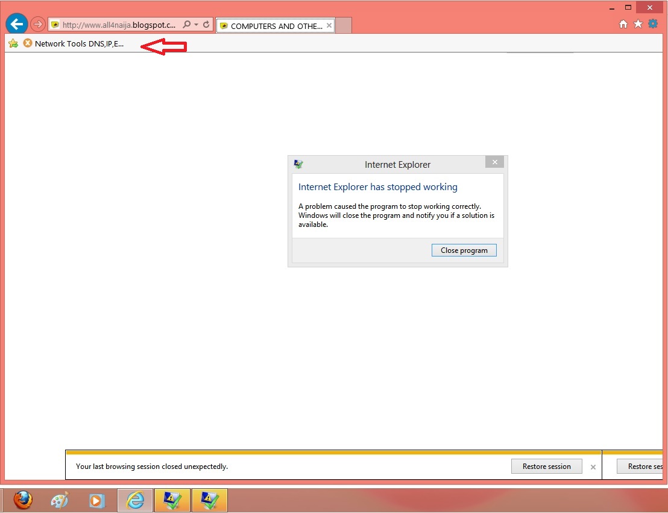Click the page favicon in the address bar

(x=54, y=25)
